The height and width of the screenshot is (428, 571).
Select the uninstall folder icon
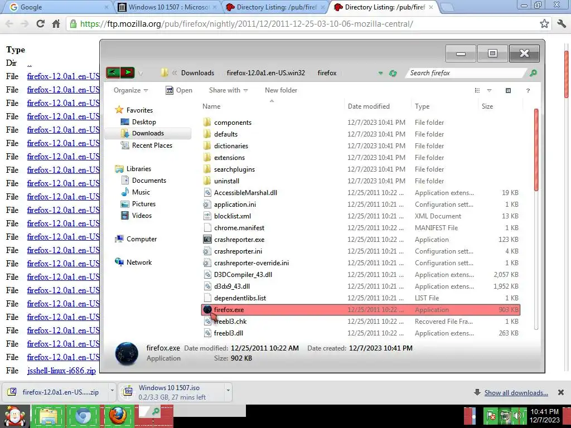coord(207,181)
